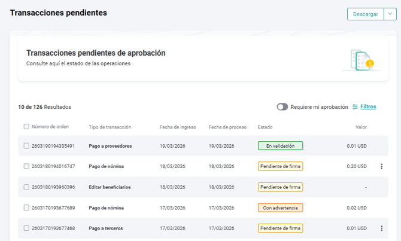Click the filter sliders icon
Viewport: 401px width, 241px height.
click(x=355, y=107)
